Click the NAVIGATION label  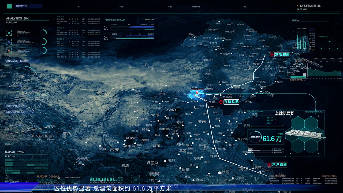[x=323, y=36]
